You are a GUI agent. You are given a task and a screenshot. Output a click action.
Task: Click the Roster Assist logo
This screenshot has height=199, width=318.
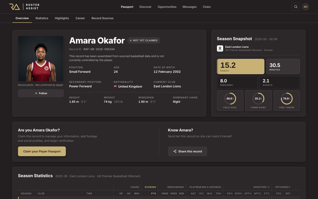tap(24, 7)
